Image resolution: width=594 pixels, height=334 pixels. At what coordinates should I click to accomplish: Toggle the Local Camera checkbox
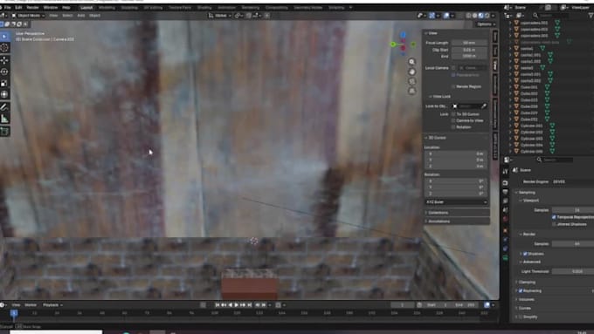[453, 68]
